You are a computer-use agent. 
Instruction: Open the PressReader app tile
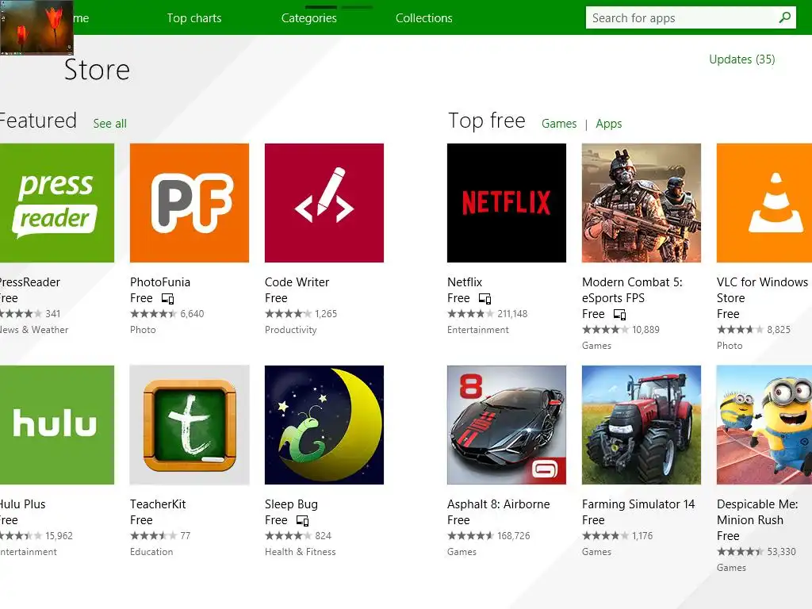click(56, 203)
